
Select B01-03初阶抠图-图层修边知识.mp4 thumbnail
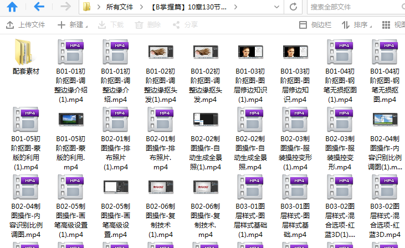click(295, 52)
